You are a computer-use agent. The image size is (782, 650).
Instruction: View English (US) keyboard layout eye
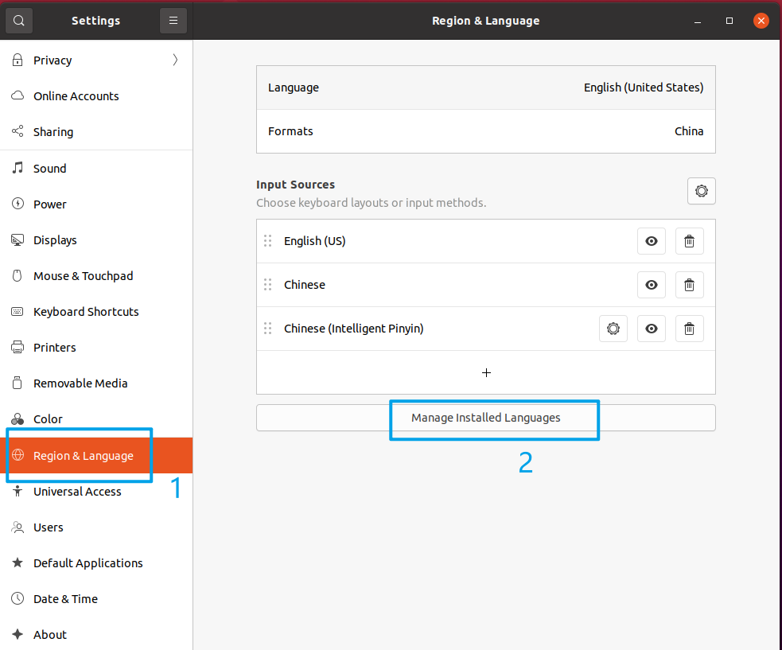652,241
